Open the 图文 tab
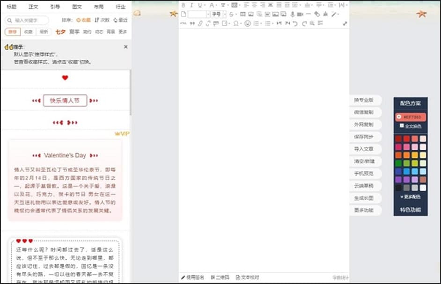The width and height of the screenshot is (441, 284). [x=77, y=7]
